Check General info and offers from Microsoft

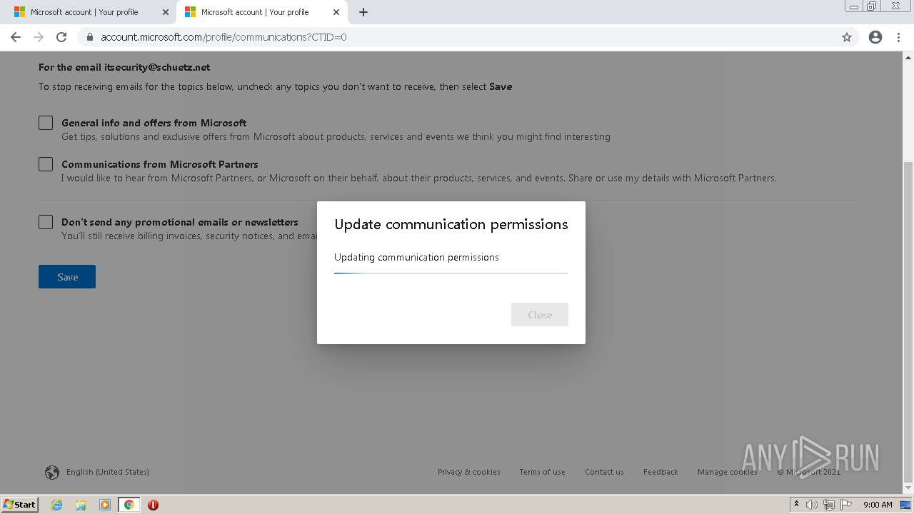tap(46, 123)
